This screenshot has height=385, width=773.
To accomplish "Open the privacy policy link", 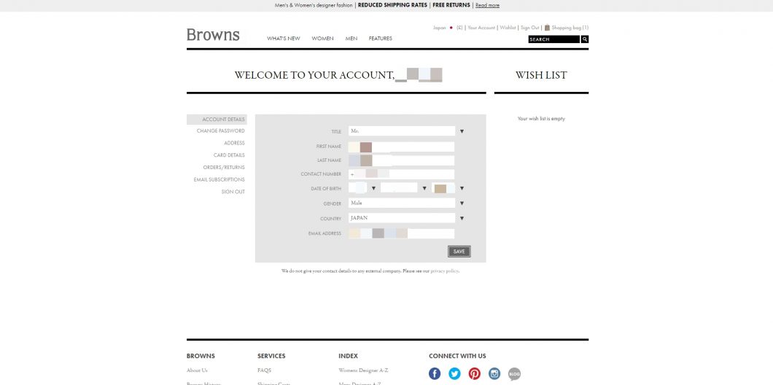I will (445, 271).
